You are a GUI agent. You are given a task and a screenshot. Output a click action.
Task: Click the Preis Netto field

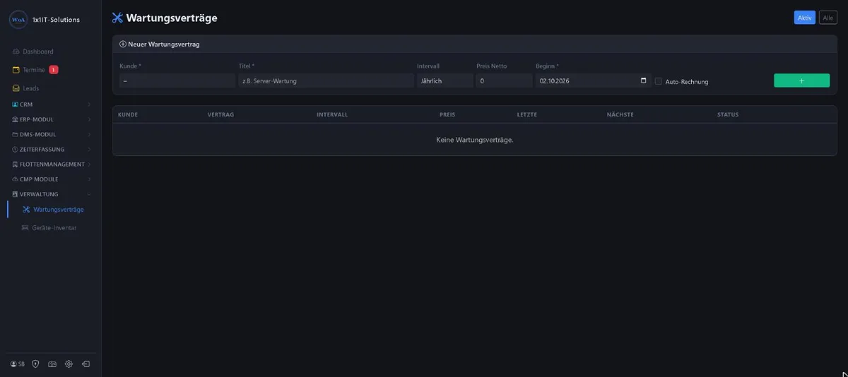504,80
